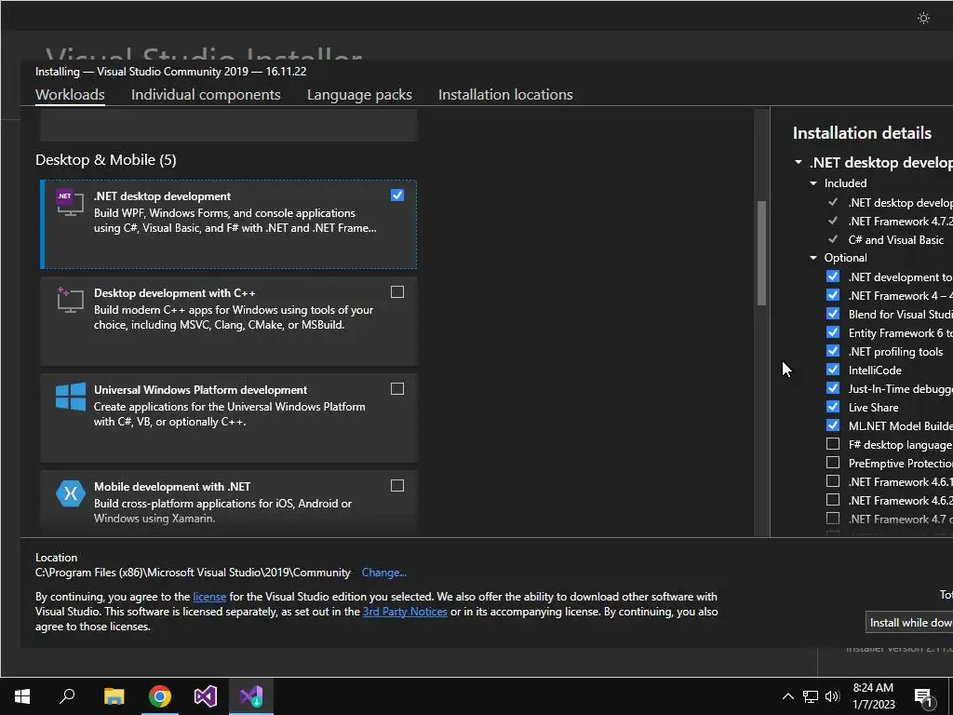This screenshot has height=715, width=953.
Task: Show hidden system tray icons
Action: tap(787, 696)
